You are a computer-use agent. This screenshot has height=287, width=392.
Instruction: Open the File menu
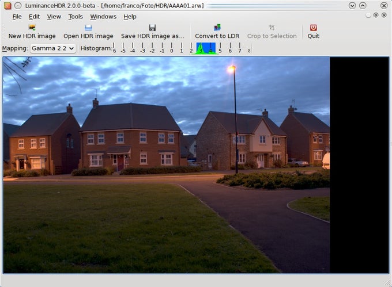(x=17, y=17)
